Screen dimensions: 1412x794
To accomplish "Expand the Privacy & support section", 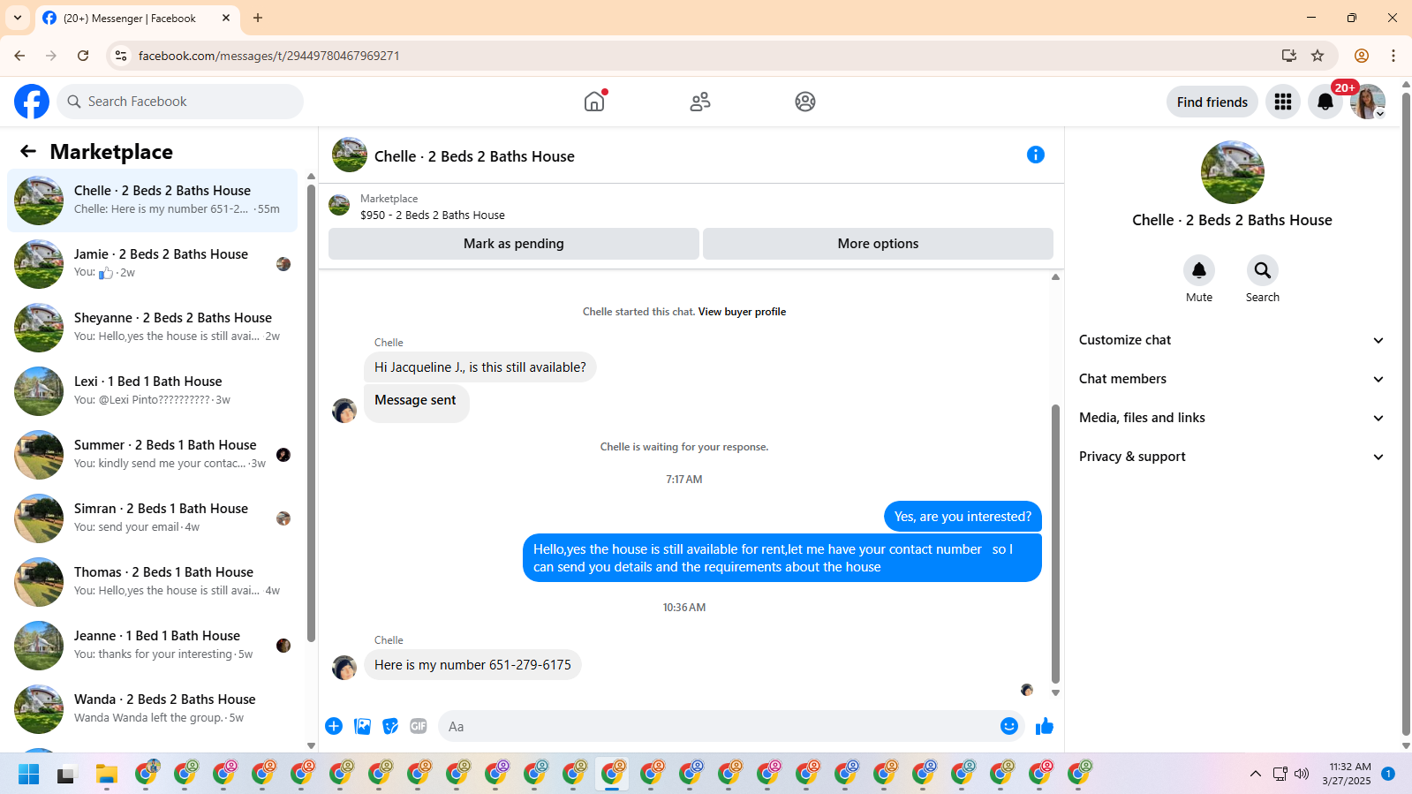I will click(x=1231, y=457).
